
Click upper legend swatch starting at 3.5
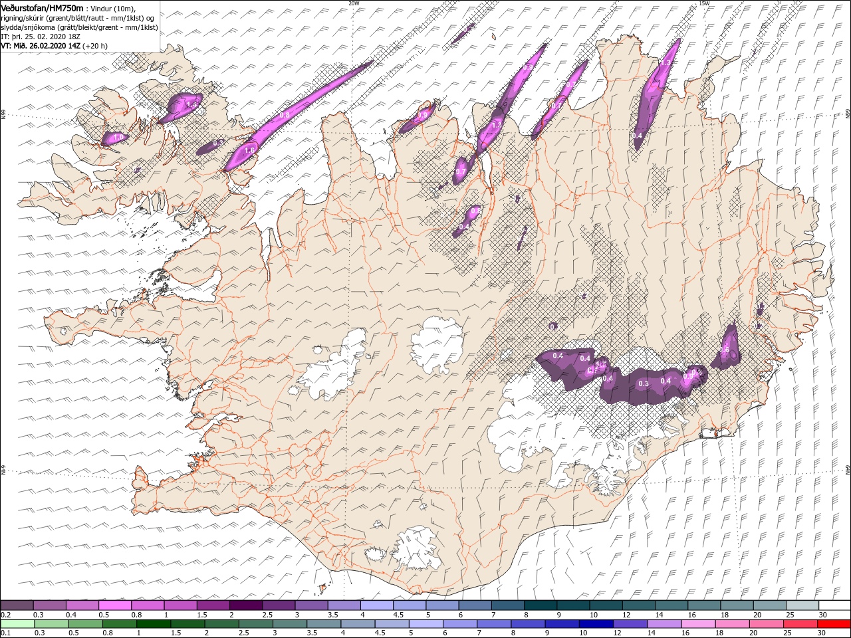[344, 605]
